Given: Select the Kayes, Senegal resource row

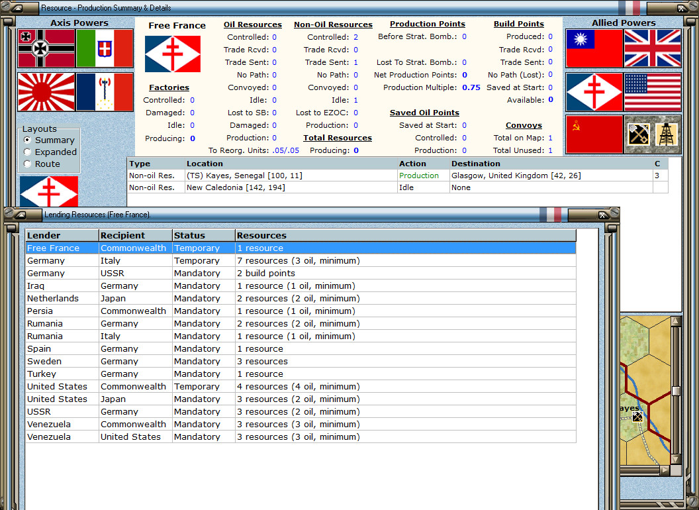Looking at the screenshot, I should pos(398,176).
